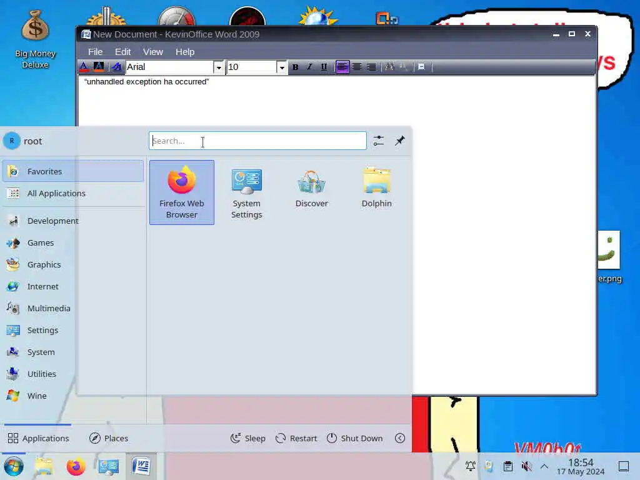The width and height of the screenshot is (640, 480).
Task: Pin the application launcher open
Action: point(399,141)
